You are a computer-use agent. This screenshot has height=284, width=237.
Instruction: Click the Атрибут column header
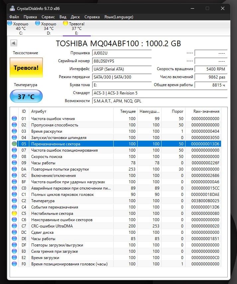pos(71,111)
